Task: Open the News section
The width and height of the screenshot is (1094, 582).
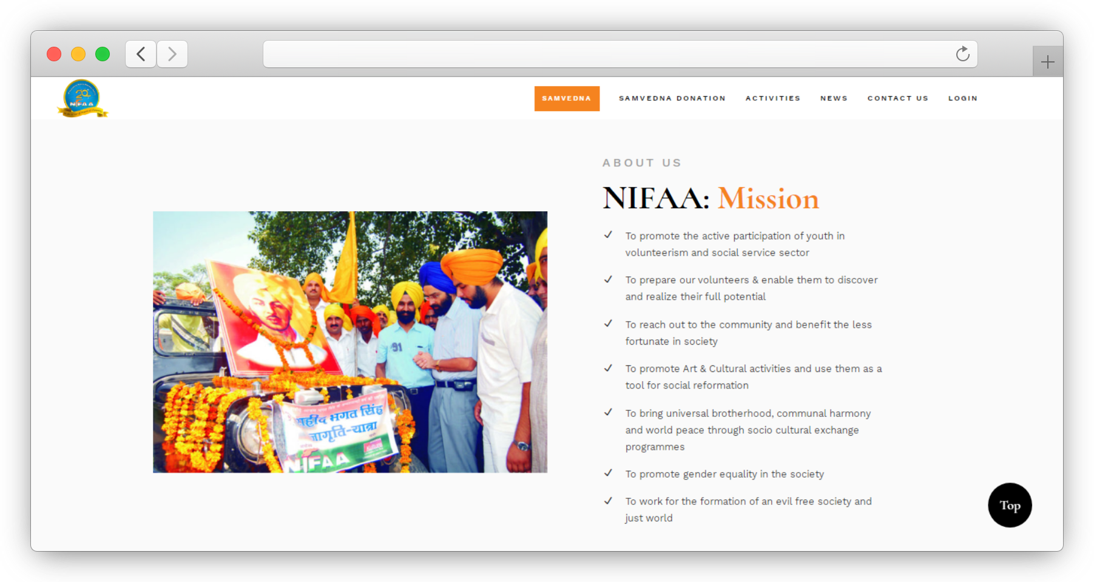Action: pyautogui.click(x=834, y=98)
